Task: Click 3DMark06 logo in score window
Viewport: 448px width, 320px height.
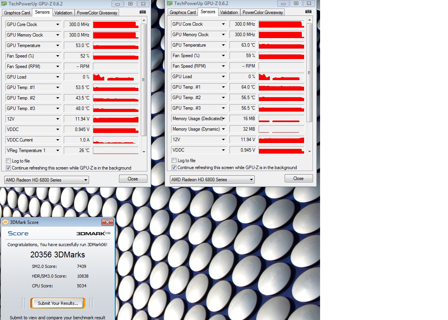Action: pos(93,233)
